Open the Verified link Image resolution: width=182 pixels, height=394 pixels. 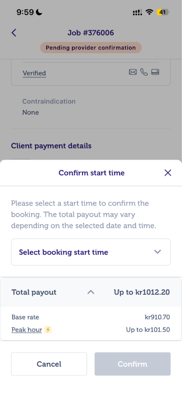(34, 73)
